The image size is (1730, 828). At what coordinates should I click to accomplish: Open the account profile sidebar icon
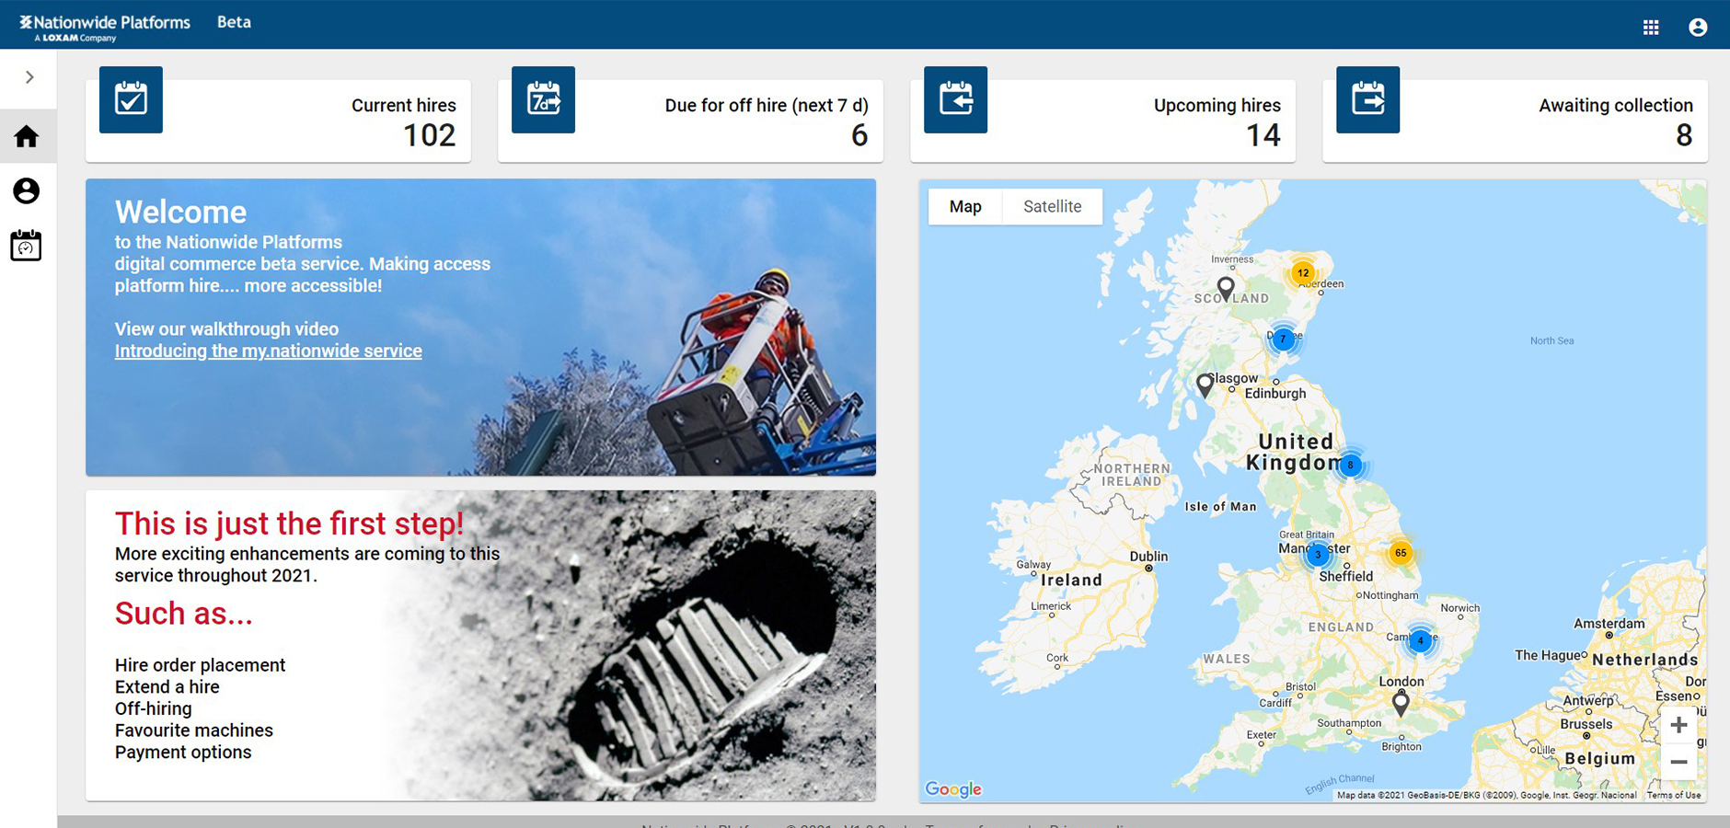coord(27,190)
